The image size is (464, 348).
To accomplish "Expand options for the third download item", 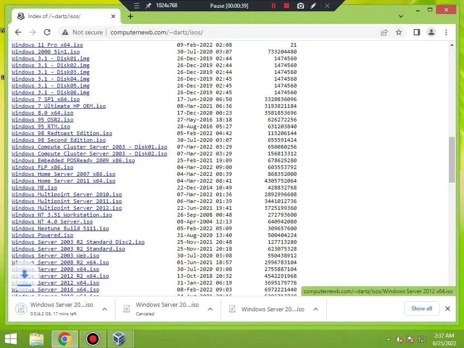I will tap(316, 309).
